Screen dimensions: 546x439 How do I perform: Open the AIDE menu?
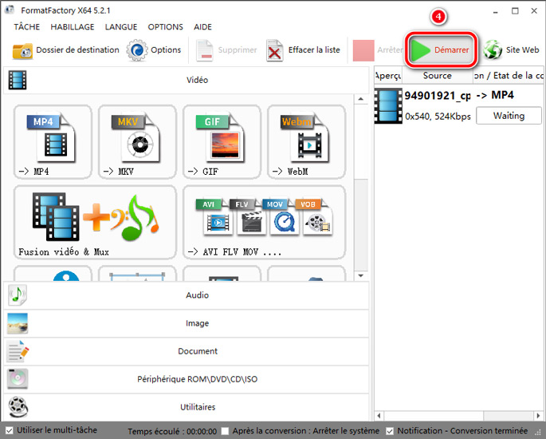[202, 27]
